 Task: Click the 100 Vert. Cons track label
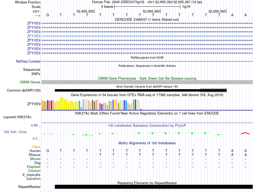click(15, 132)
